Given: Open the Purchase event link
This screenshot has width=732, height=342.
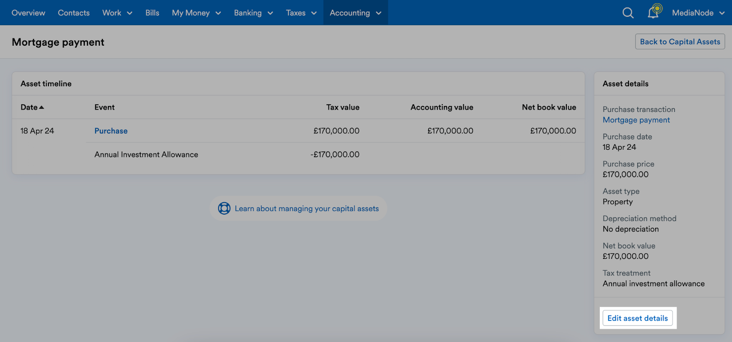Looking at the screenshot, I should tap(111, 131).
